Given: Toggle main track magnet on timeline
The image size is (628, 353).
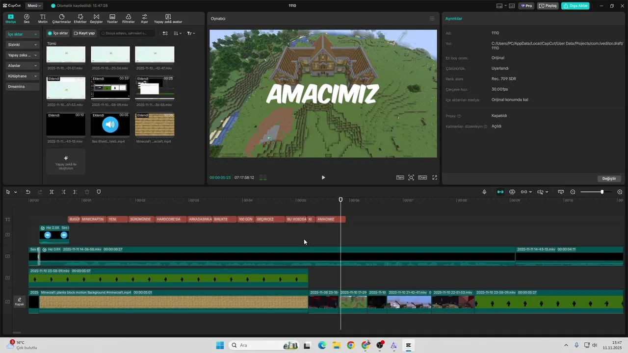Looking at the screenshot, I should point(500,192).
